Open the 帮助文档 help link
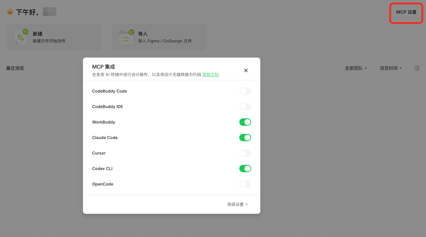This screenshot has width=426, height=237. coord(211,74)
